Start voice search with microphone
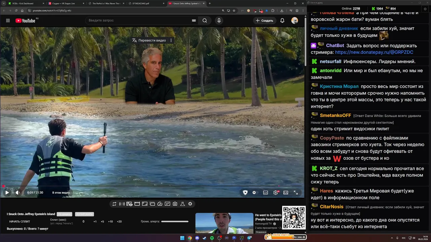Viewport: 431px width, 242px height. (219, 21)
